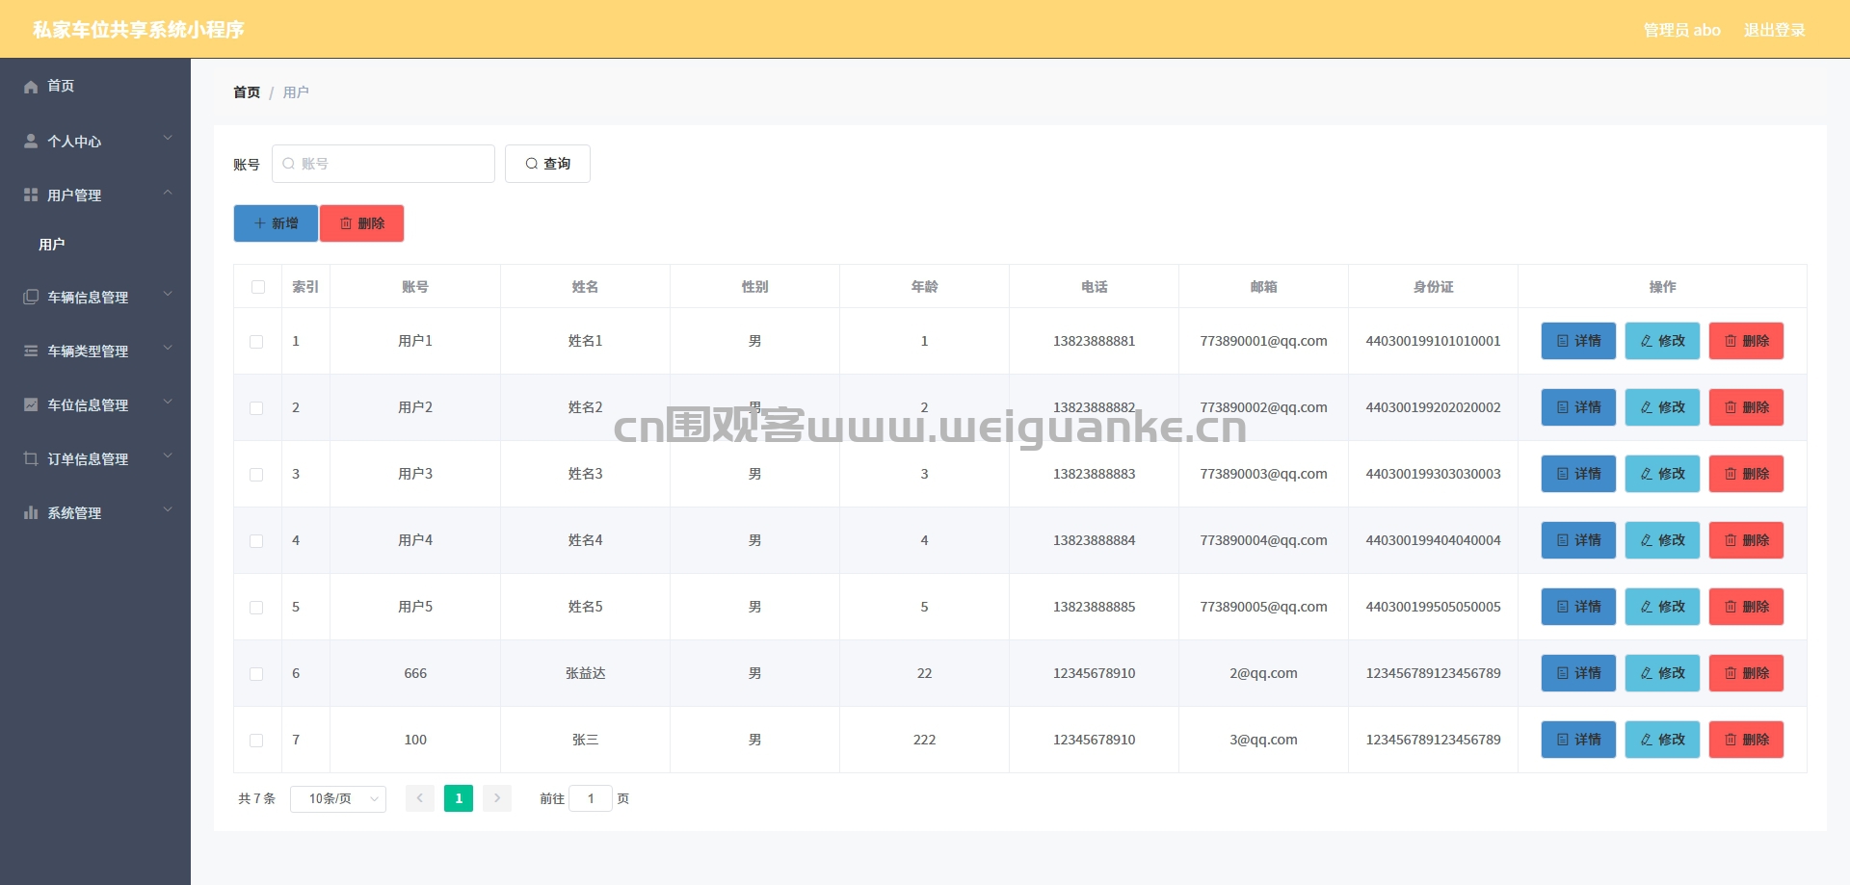This screenshot has height=885, width=1850.
Task: Open 系统管理 menu item
Action: click(x=95, y=513)
